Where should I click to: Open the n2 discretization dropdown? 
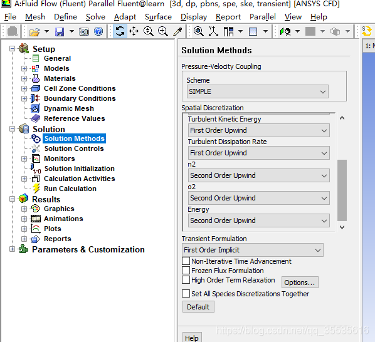tap(259, 175)
